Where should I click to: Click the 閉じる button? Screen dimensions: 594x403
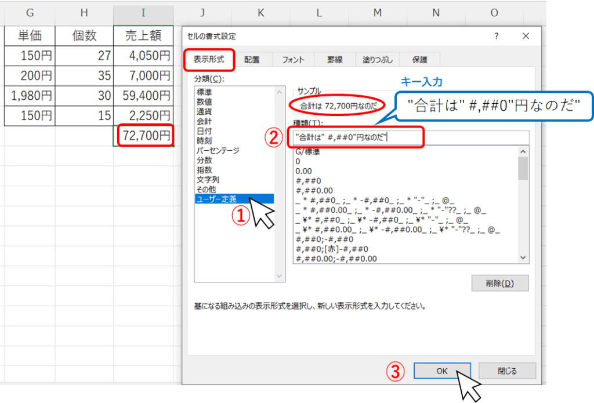pos(507,371)
